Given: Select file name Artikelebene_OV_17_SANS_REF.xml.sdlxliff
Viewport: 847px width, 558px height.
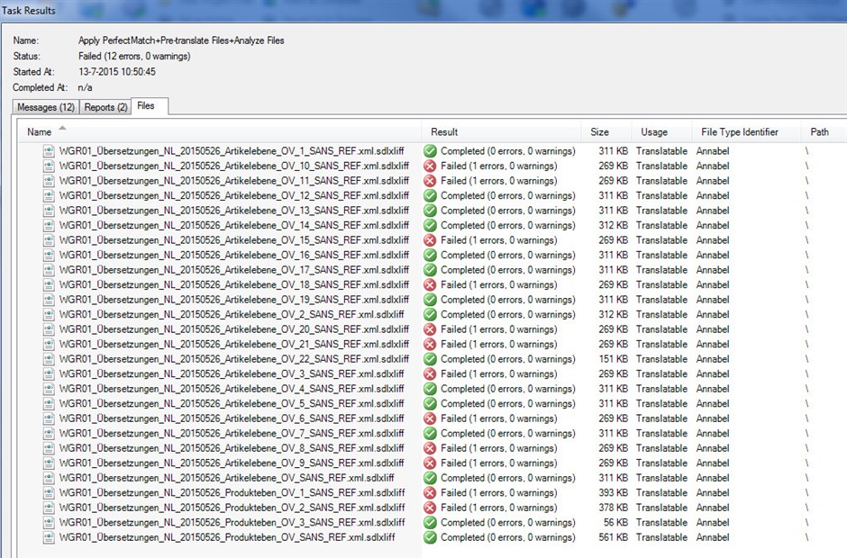Looking at the screenshot, I should point(234,270).
